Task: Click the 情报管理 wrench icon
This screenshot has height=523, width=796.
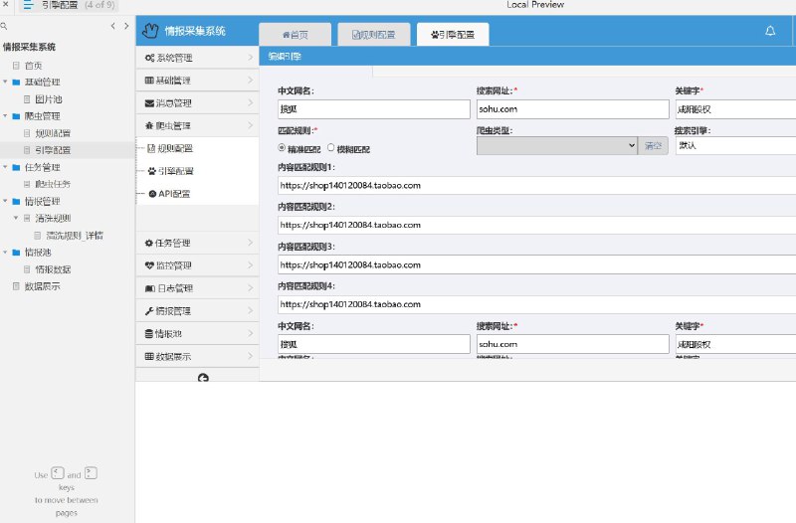Action: tap(149, 311)
